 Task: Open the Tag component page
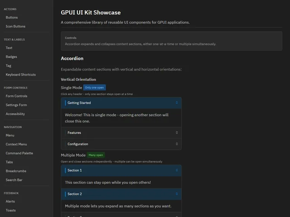tap(8, 66)
